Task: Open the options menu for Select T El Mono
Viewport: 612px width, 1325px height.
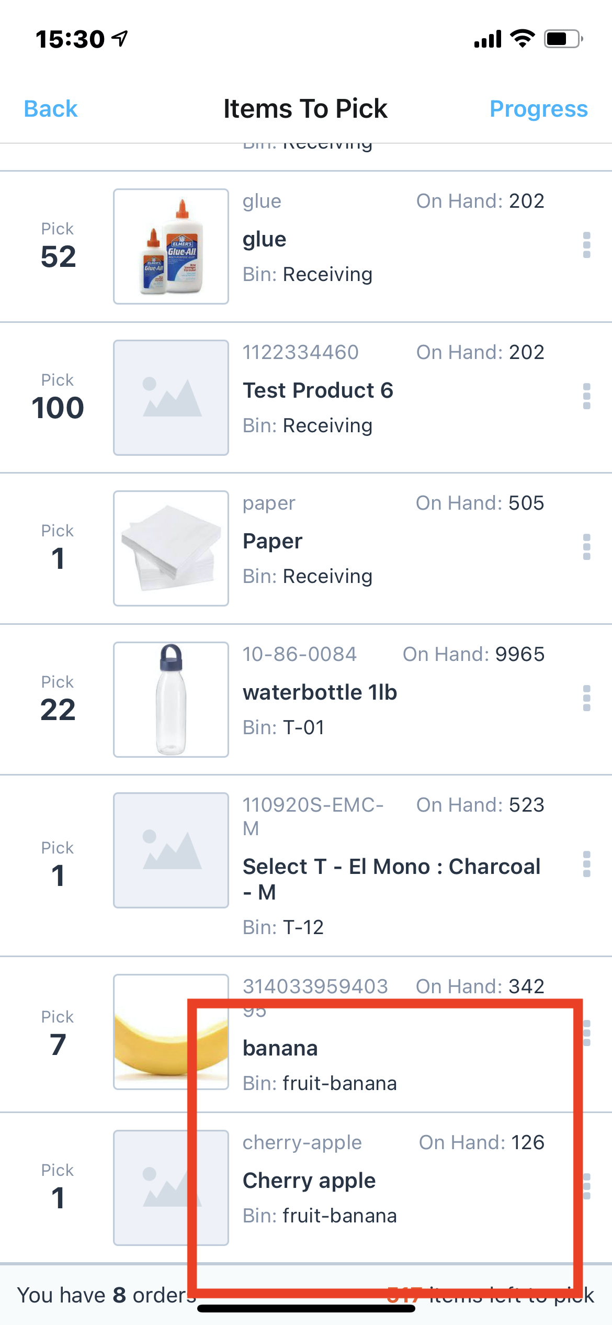Action: (x=586, y=864)
